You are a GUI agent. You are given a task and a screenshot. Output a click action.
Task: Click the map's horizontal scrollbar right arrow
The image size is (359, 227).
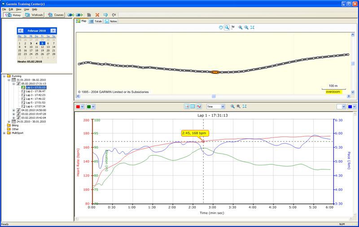coord(349,96)
